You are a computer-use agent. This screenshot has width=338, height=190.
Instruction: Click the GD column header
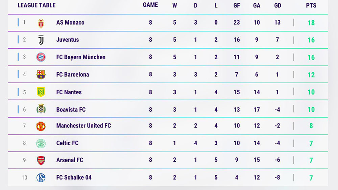click(277, 5)
